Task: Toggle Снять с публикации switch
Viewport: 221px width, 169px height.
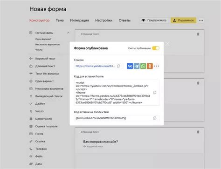Action: click(156, 48)
